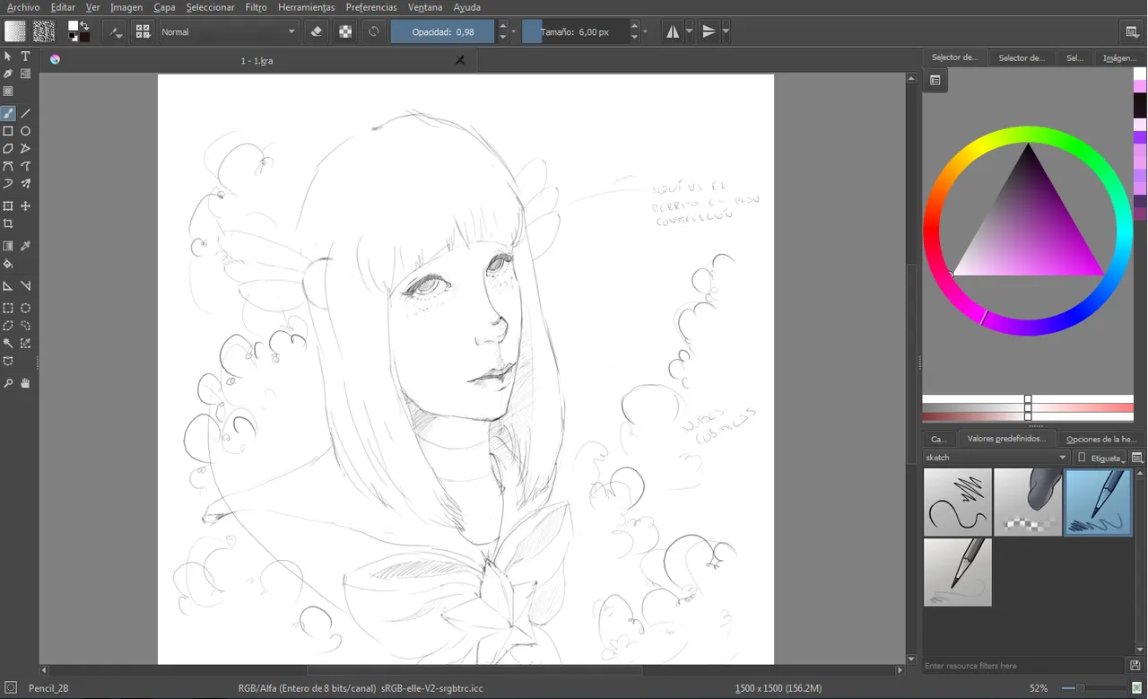
Task: Open the Archivo menu
Action: click(x=23, y=7)
